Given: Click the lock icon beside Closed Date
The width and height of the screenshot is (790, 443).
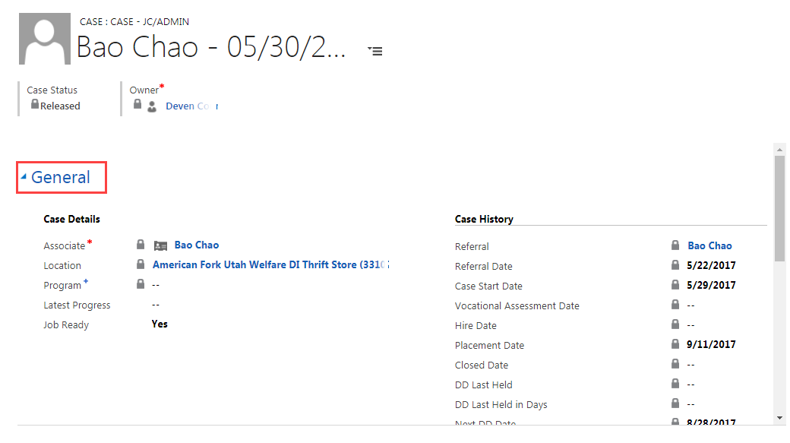Looking at the screenshot, I should [x=675, y=363].
